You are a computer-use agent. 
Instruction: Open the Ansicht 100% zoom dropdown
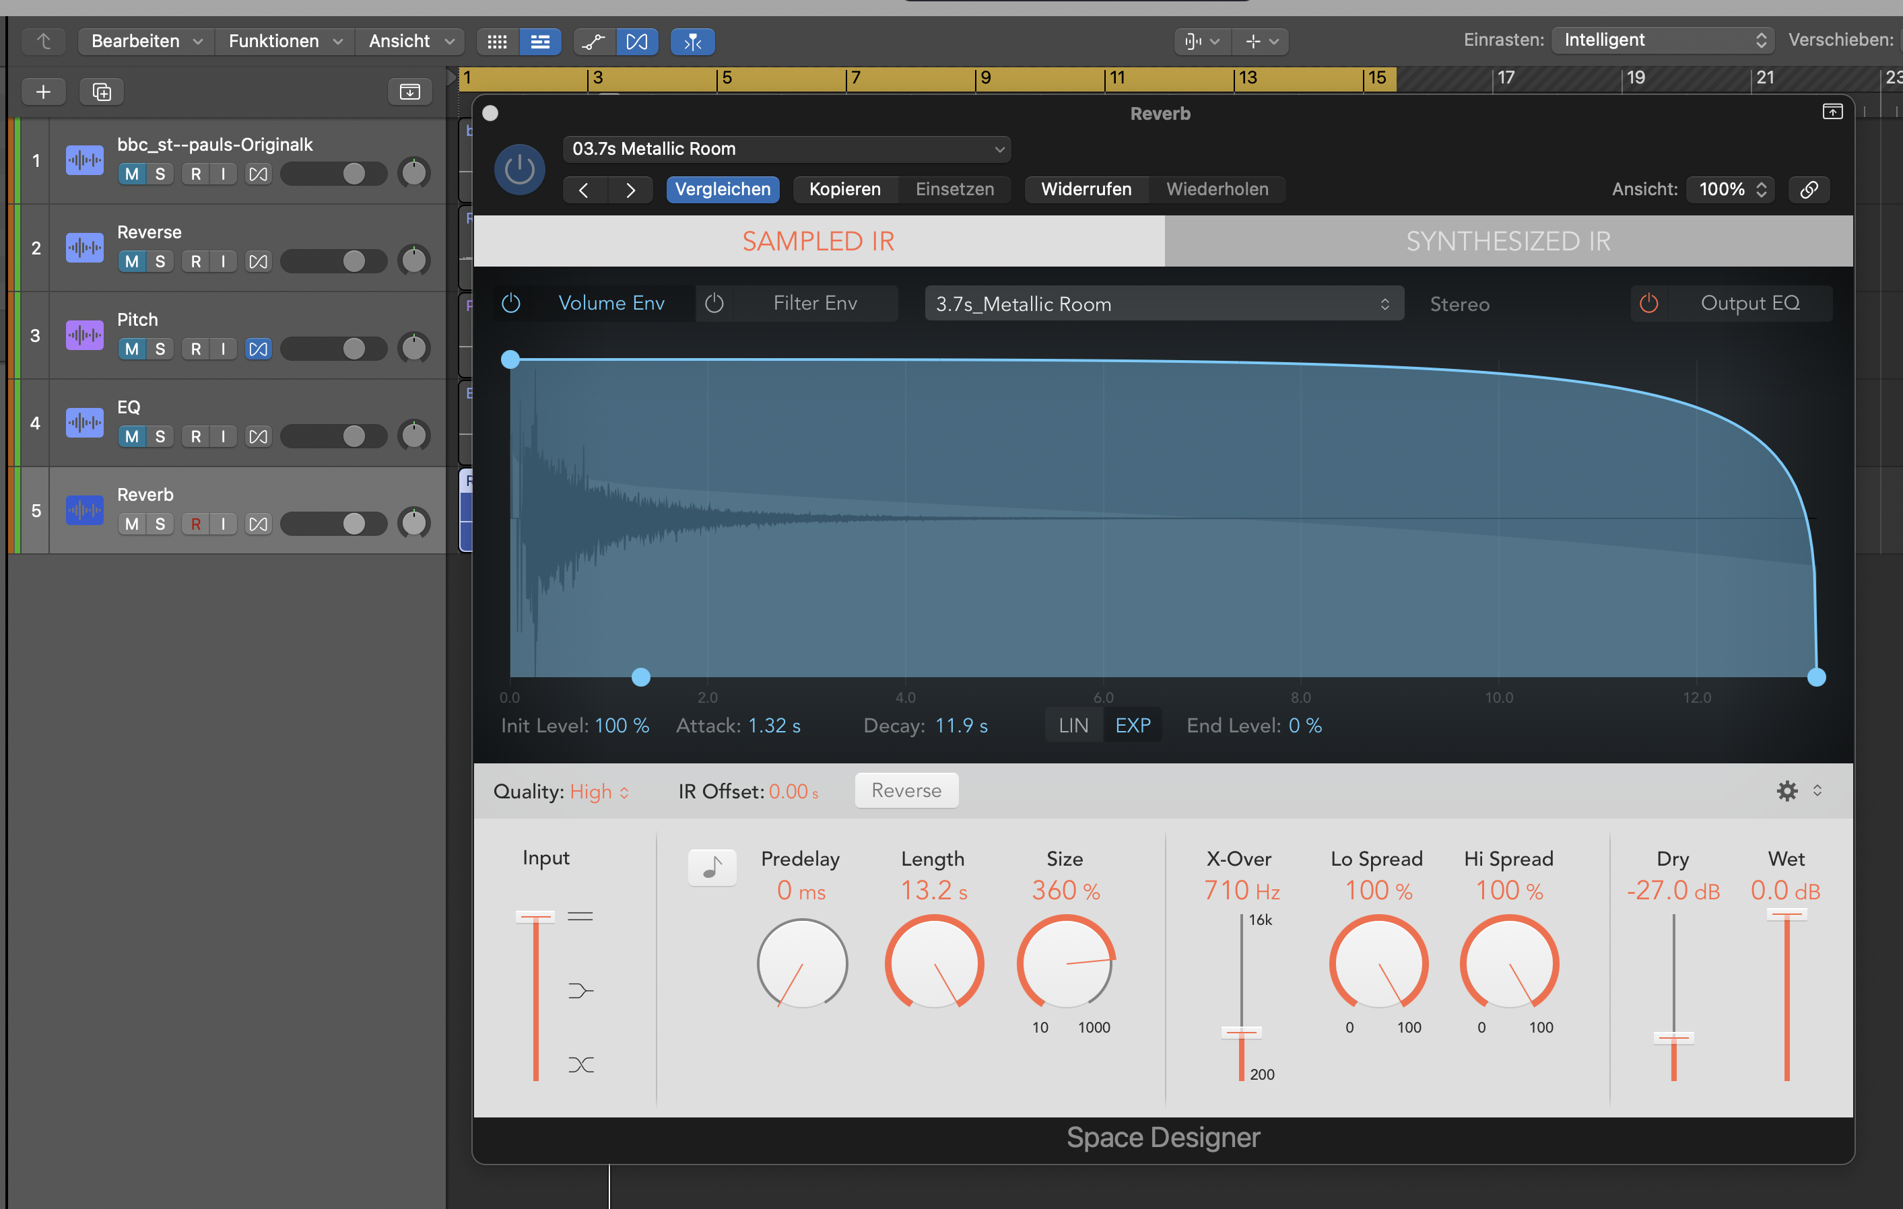point(1731,190)
